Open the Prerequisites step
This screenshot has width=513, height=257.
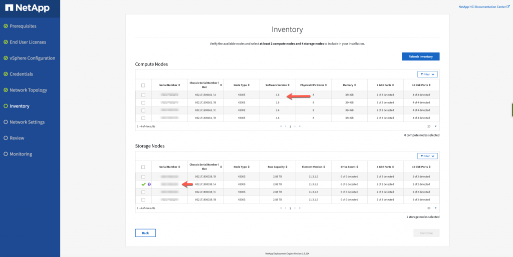pyautogui.click(x=23, y=26)
